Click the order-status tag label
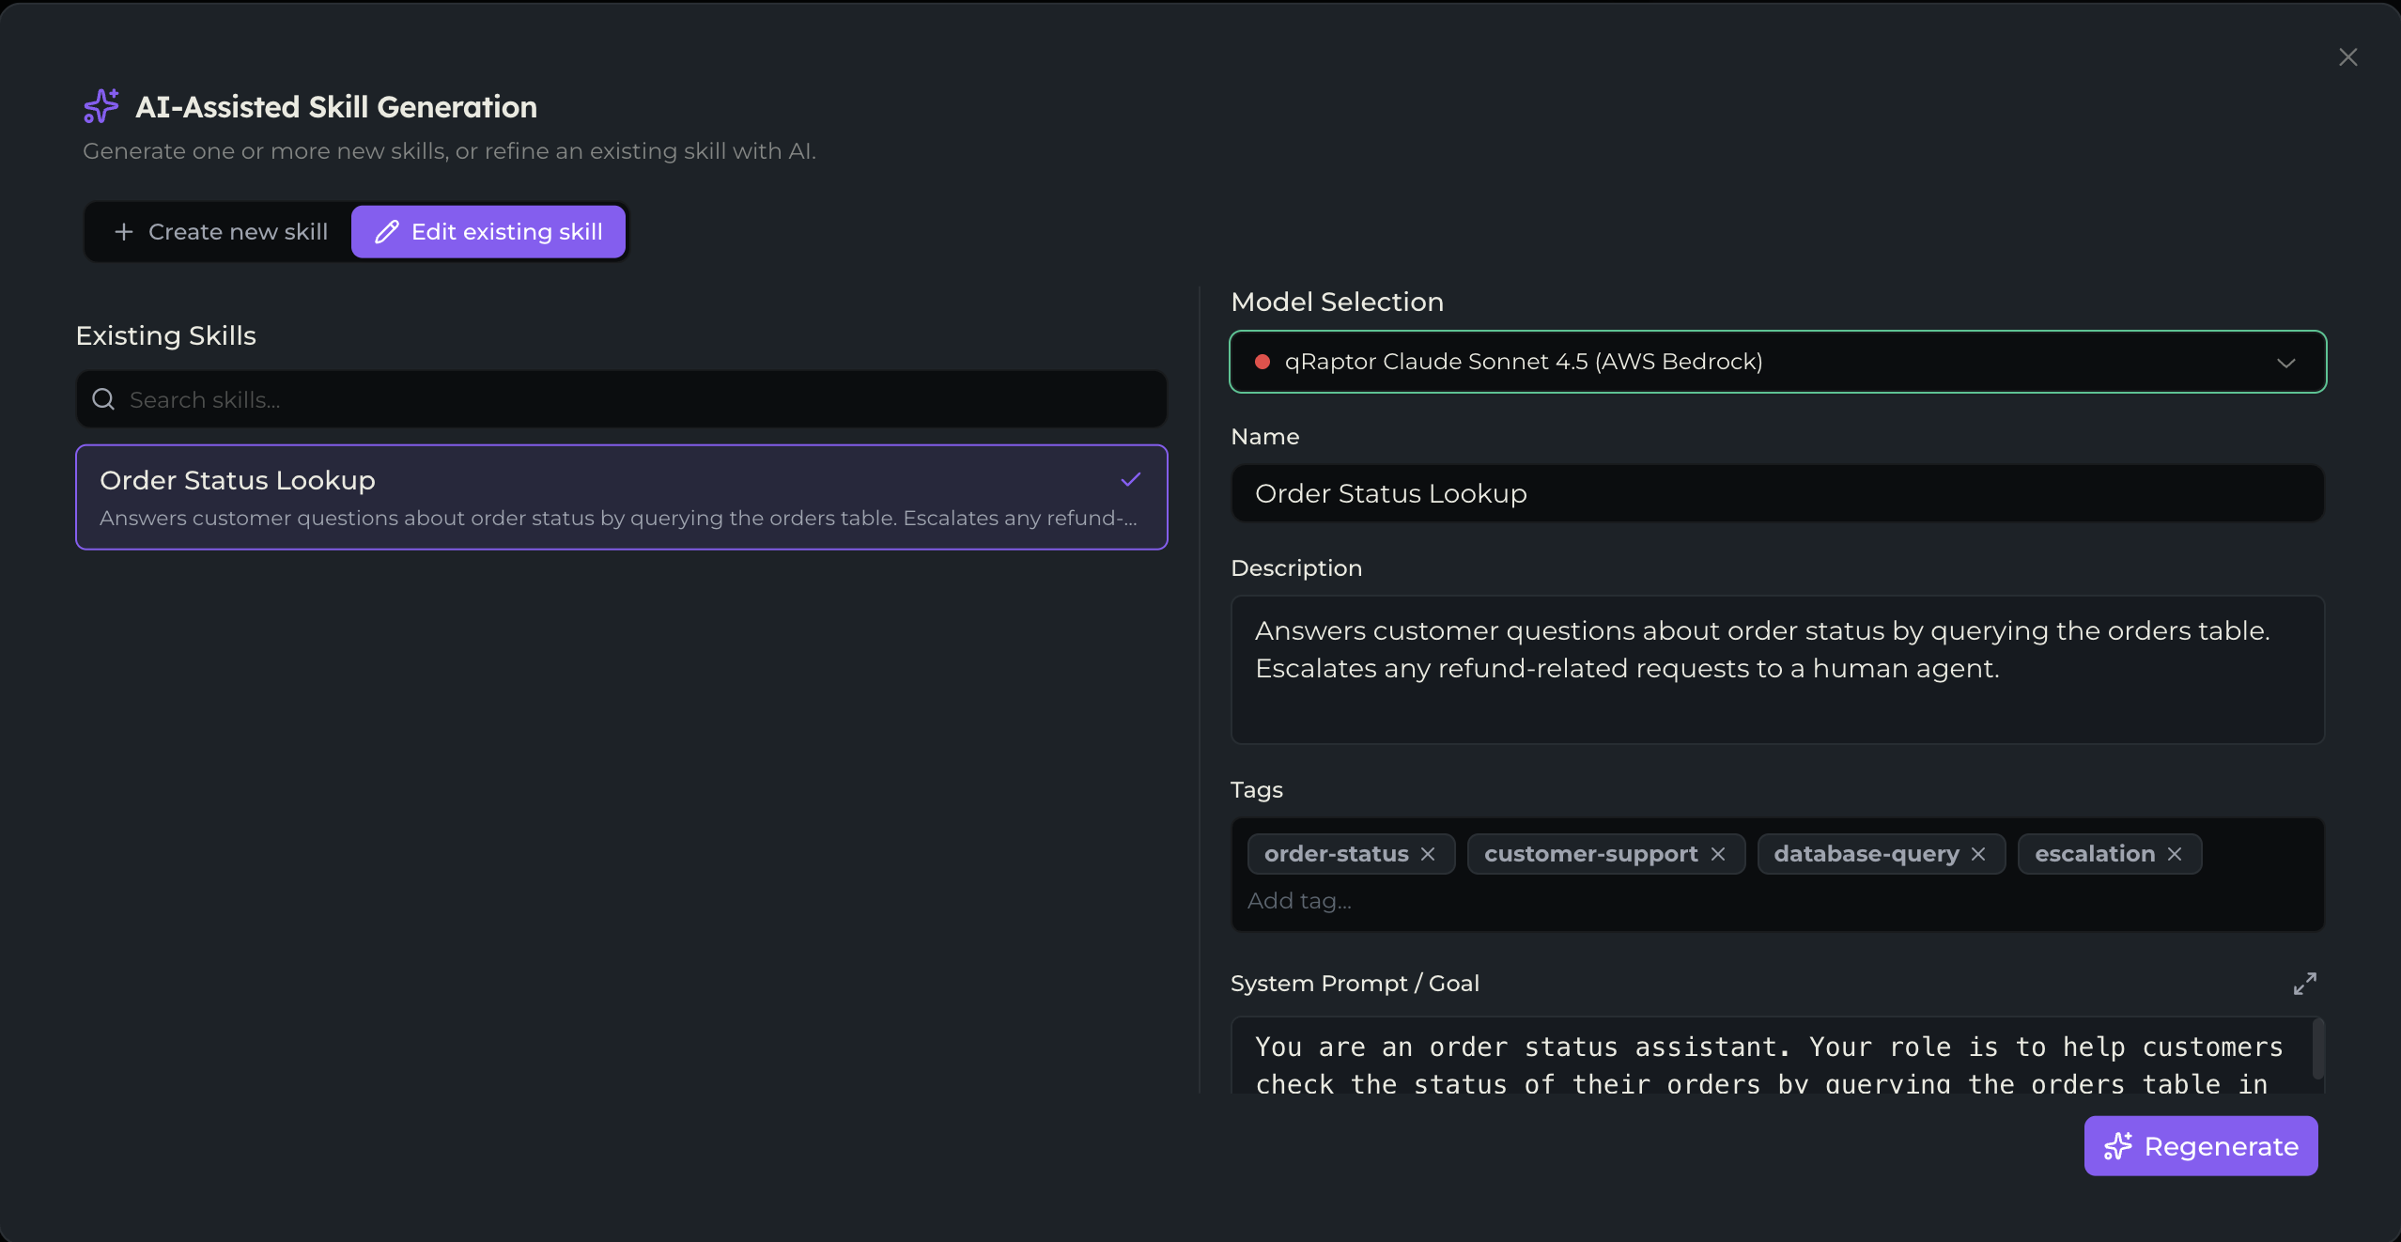Screen dimensions: 2401x1242 click(1336, 854)
